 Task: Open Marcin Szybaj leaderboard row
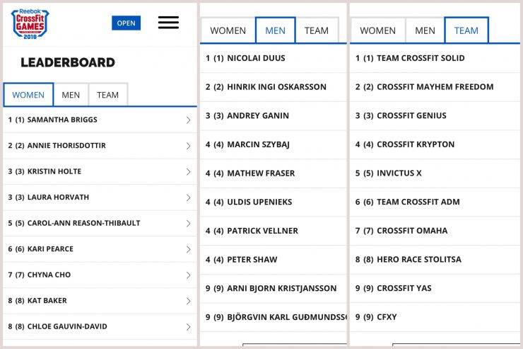pyautogui.click(x=274, y=144)
